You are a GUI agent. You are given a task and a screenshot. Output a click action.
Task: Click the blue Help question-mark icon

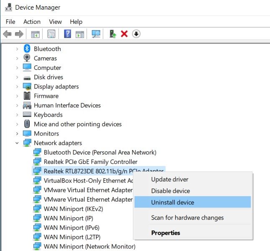pyautogui.click(x=68, y=34)
